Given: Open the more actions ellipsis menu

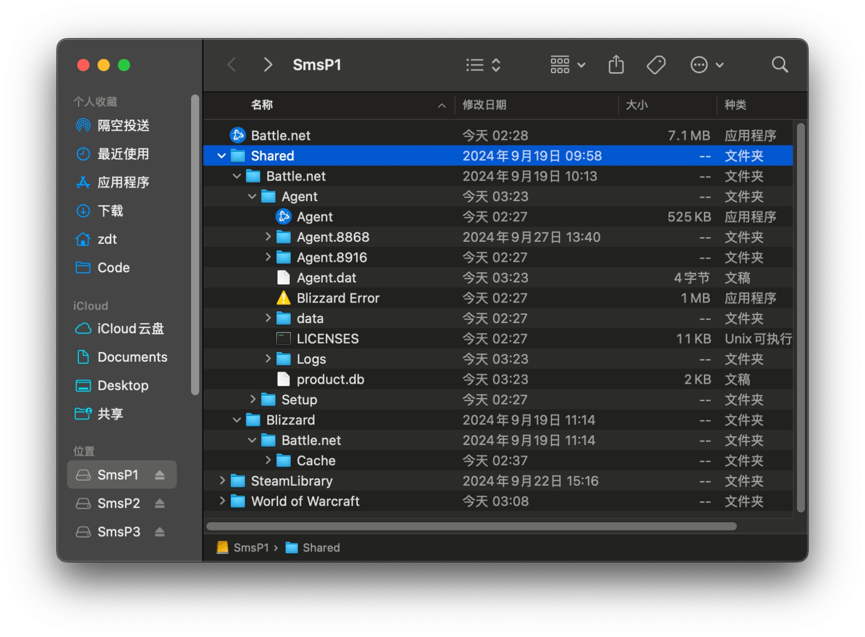Looking at the screenshot, I should pyautogui.click(x=706, y=65).
